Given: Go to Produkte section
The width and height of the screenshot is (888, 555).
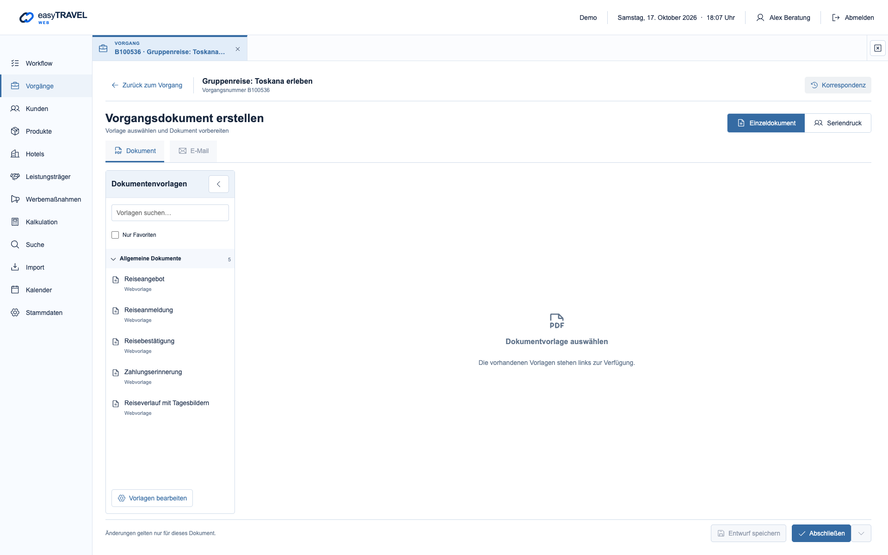Looking at the screenshot, I should click(x=46, y=131).
